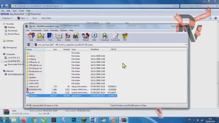
Task: Select Downloads under Favorites
Action: [11, 31]
